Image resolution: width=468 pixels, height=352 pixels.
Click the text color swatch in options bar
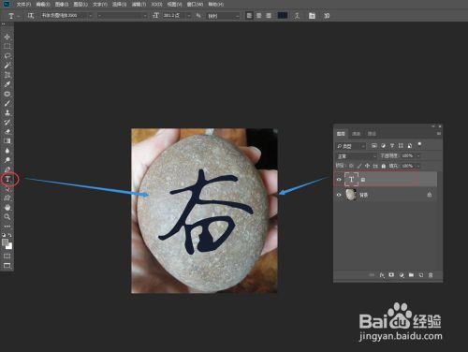283,15
